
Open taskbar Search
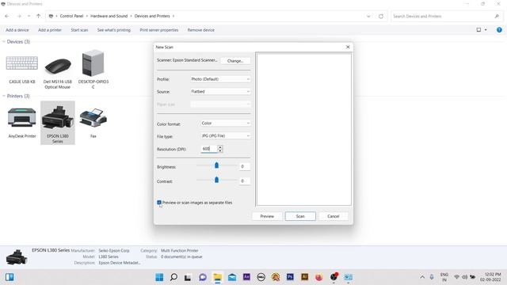[173, 277]
